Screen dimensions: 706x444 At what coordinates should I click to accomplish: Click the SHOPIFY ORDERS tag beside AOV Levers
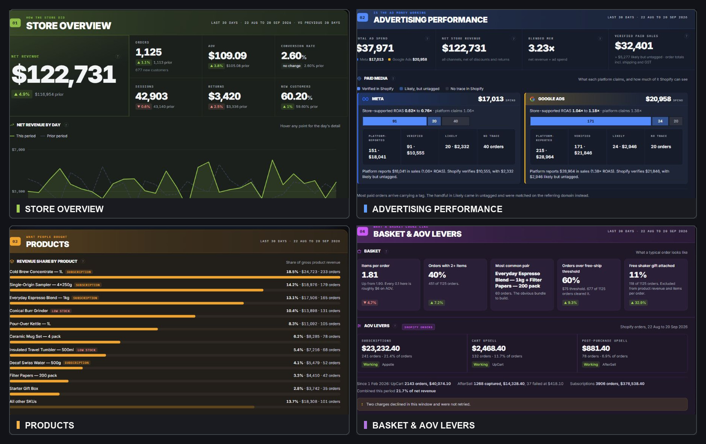[418, 327]
